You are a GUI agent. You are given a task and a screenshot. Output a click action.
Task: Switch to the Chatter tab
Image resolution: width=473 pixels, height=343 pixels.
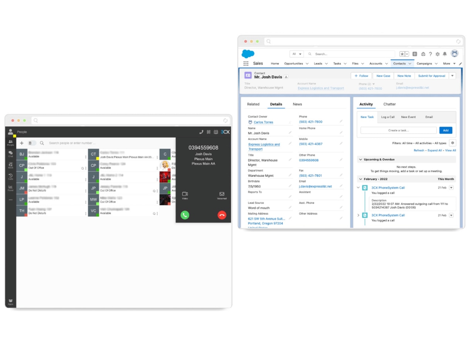(x=389, y=104)
